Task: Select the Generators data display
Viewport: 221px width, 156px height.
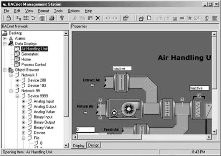Action: (30, 54)
